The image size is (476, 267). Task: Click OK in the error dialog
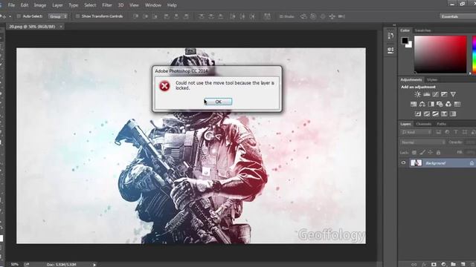pyautogui.click(x=218, y=102)
